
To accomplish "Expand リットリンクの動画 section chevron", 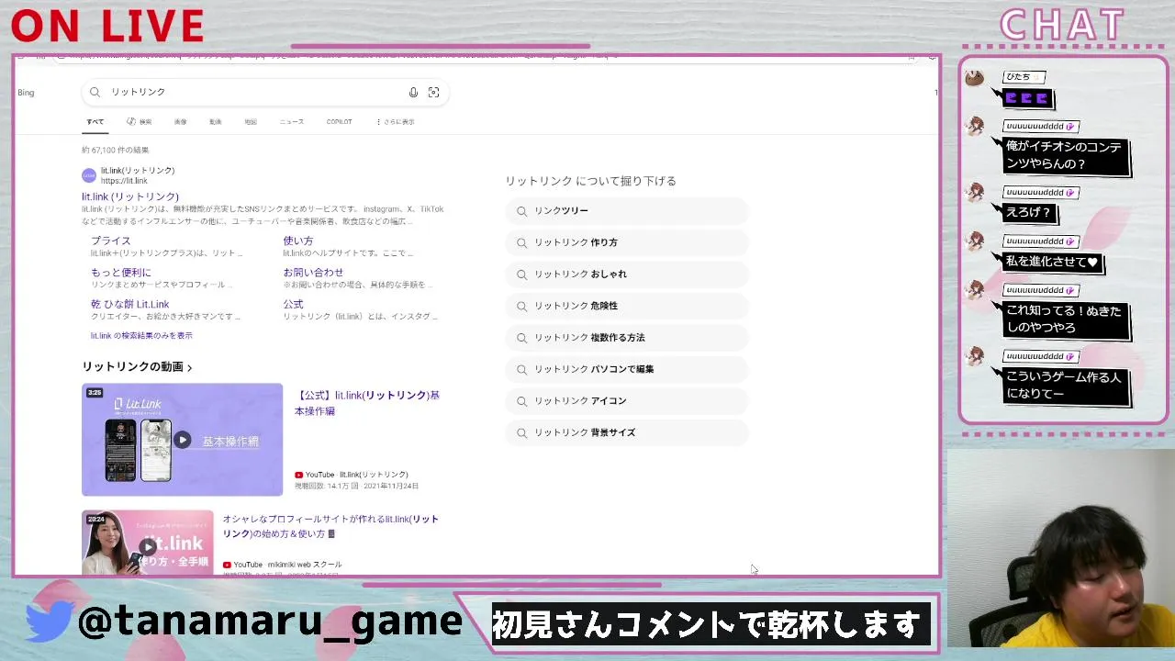I will tap(190, 367).
